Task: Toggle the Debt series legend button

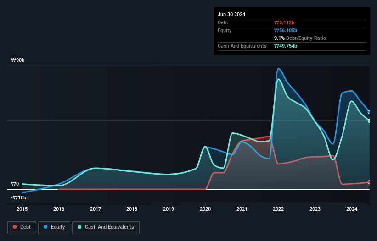Action: point(22,227)
